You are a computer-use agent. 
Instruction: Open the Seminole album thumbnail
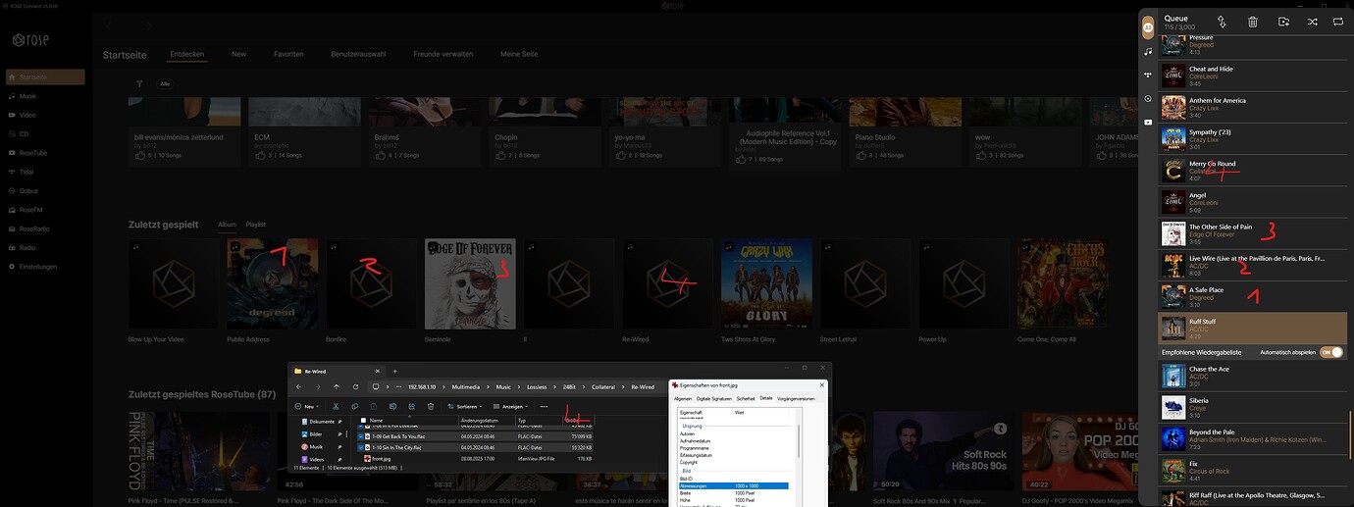pyautogui.click(x=470, y=283)
